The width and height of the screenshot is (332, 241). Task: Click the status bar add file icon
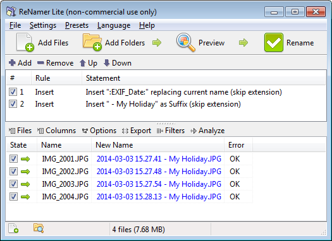click(x=13, y=228)
